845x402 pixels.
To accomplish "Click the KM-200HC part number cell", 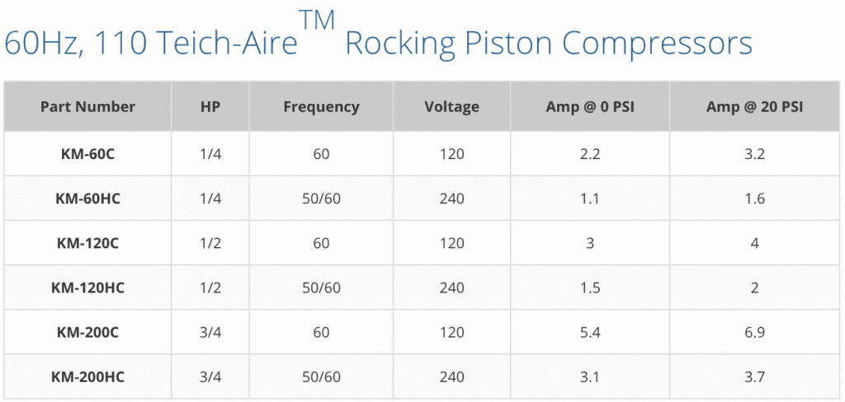I will tap(87, 376).
